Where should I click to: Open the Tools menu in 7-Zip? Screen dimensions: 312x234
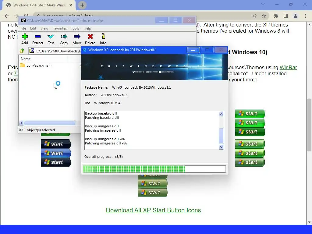[75, 28]
